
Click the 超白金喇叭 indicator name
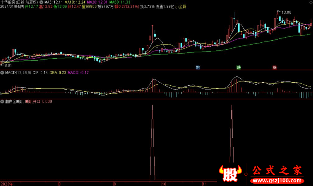(14, 102)
